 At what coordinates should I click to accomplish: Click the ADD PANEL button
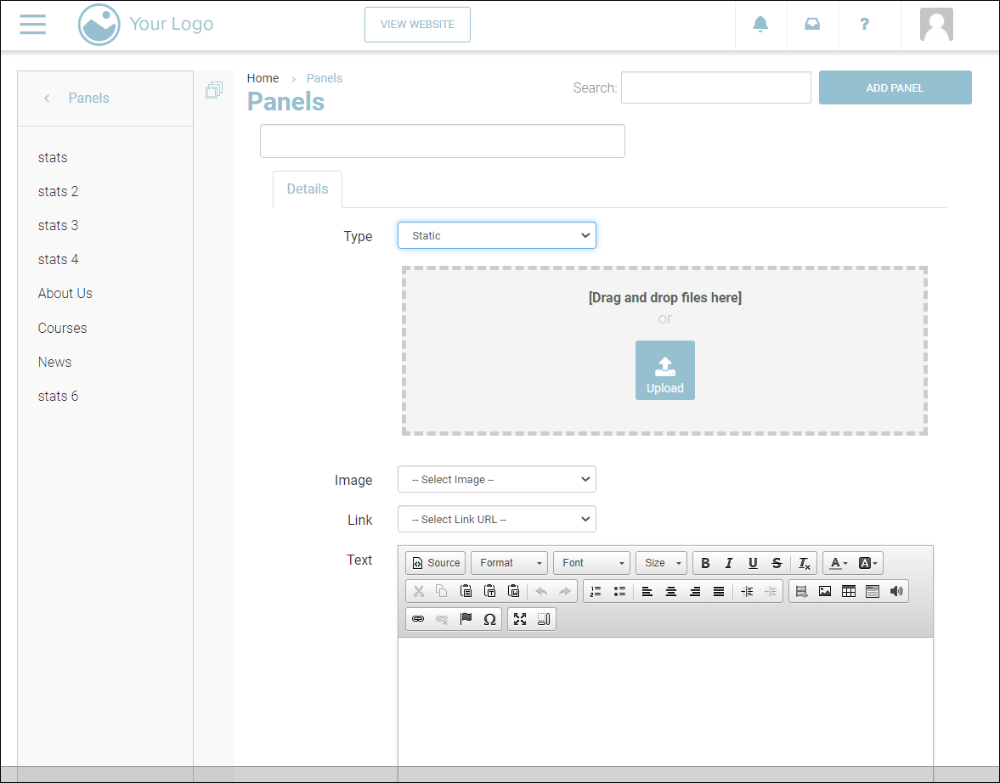pyautogui.click(x=895, y=88)
